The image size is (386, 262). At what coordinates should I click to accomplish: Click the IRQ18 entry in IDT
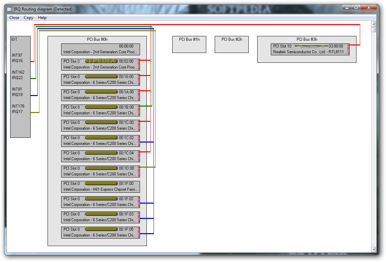click(x=17, y=95)
